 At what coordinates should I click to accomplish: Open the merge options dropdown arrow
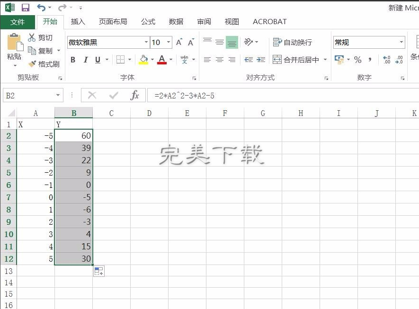click(325, 60)
